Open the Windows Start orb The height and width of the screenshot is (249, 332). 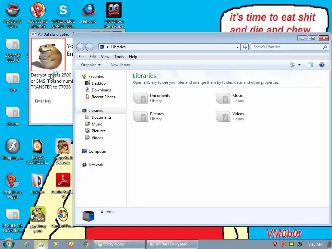pyautogui.click(x=8, y=244)
